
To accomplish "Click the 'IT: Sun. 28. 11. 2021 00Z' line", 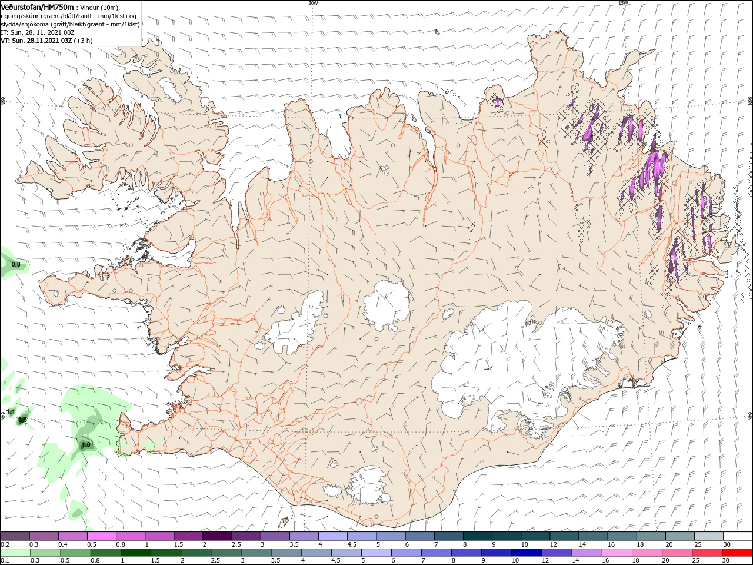I will click(x=37, y=33).
